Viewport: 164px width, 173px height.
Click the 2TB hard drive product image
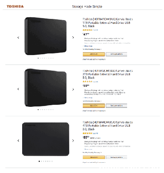tap(46, 88)
